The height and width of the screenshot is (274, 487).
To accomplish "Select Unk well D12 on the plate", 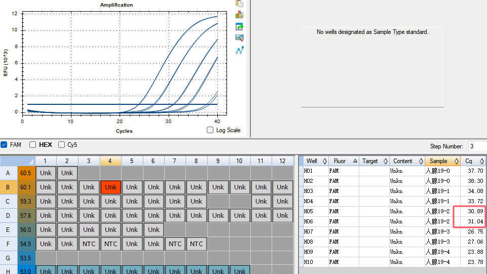I will (x=283, y=216).
